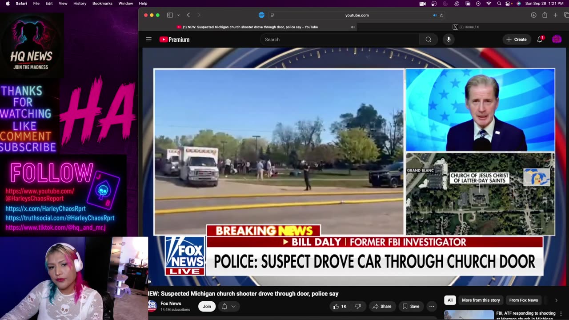This screenshot has height=320, width=569.
Task: Open Spotlight search in menu bar
Action: coord(499,4)
